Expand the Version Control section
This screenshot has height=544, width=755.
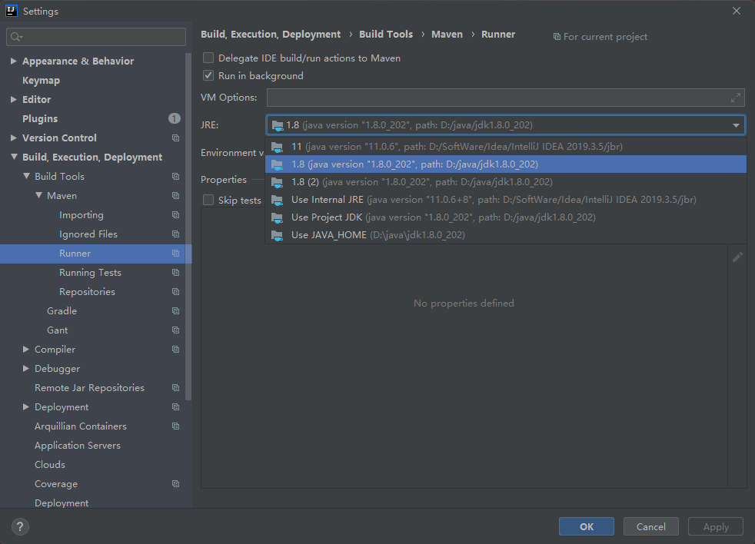click(14, 138)
